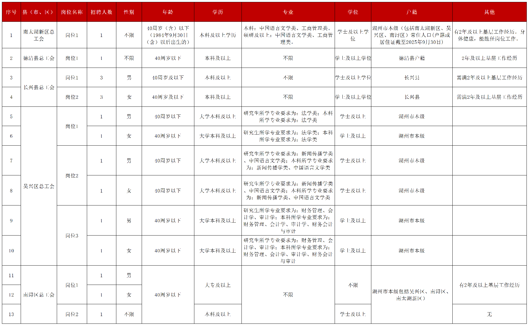Image resolution: width=529 pixels, height=326 pixels.
Task: Select the 年龄 column header
Action: [x=168, y=12]
